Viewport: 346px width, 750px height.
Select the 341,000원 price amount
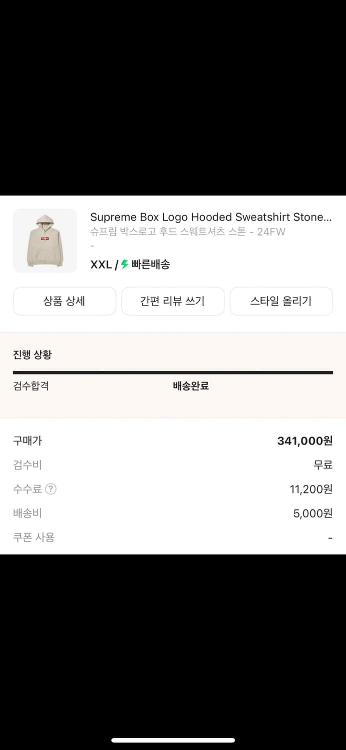pos(305,441)
